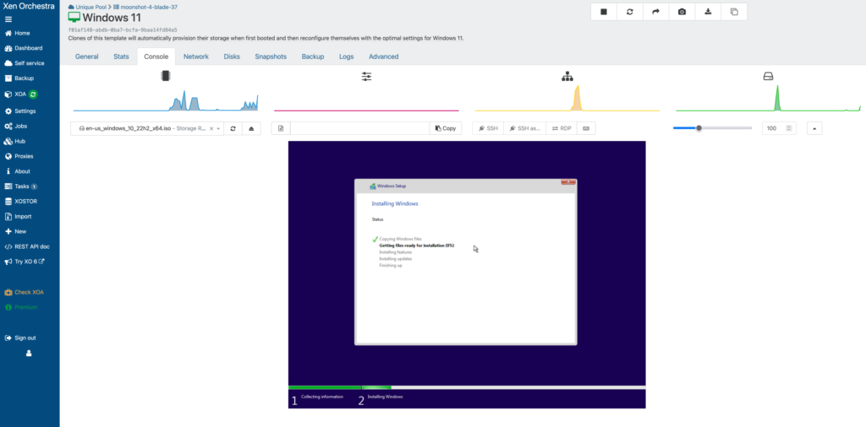866x427 pixels.
Task: Focus the clipboard text input field
Action: click(x=359, y=128)
